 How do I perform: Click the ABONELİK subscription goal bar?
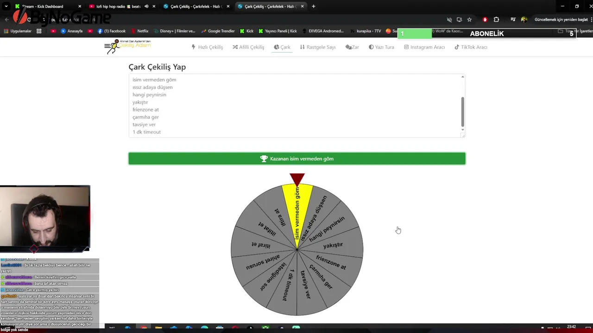(487, 33)
